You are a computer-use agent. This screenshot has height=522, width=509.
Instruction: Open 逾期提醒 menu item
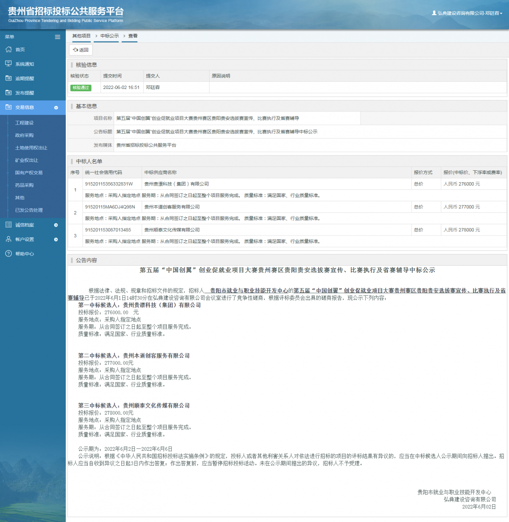click(25, 78)
